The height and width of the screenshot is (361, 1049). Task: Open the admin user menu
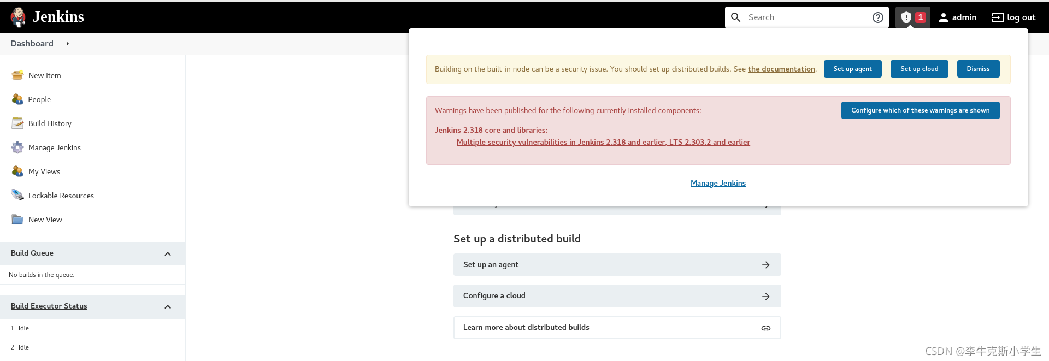pyautogui.click(x=958, y=17)
